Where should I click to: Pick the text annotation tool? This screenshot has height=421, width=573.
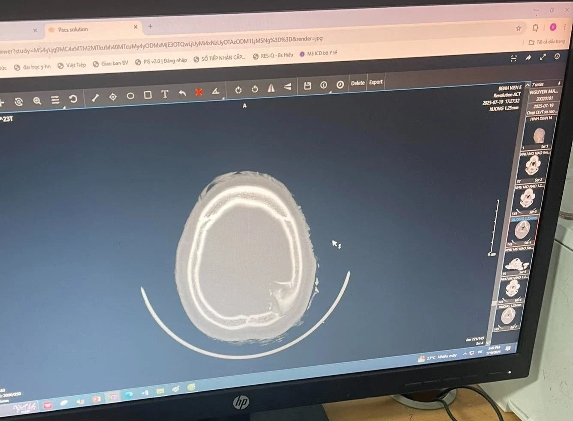[x=165, y=94]
